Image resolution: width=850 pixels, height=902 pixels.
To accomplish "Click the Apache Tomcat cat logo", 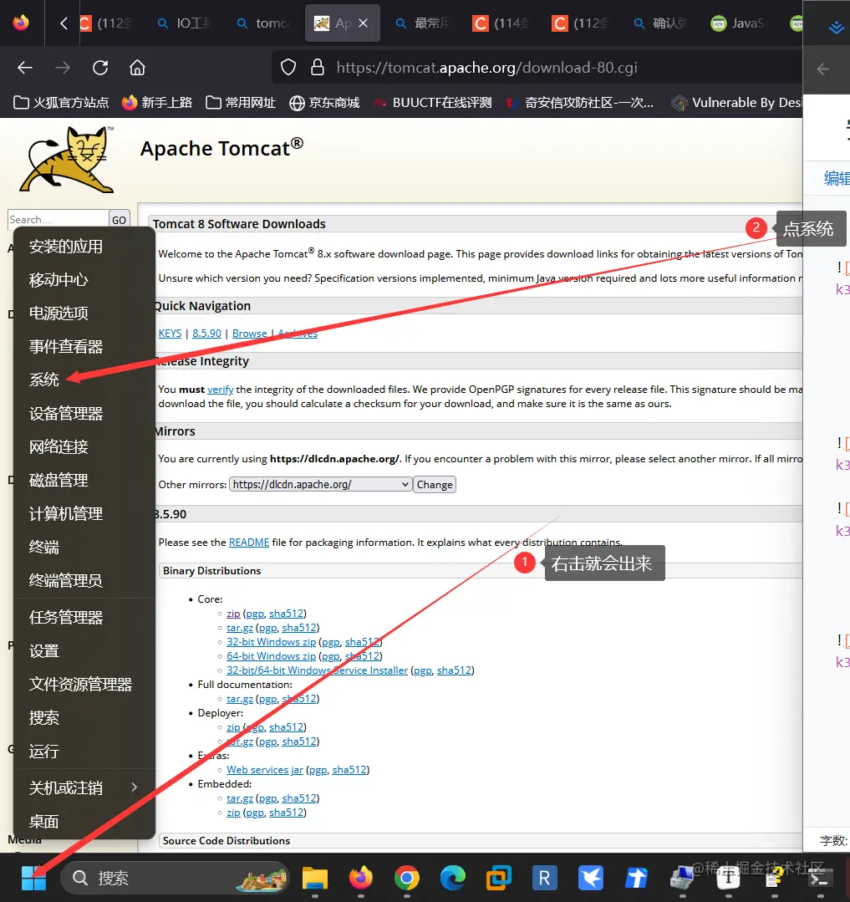I will click(67, 160).
